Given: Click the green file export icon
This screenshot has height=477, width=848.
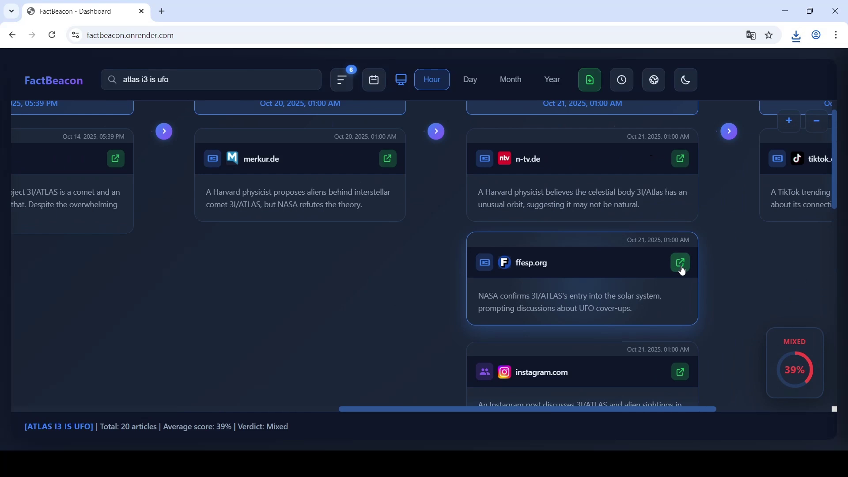Looking at the screenshot, I should [x=590, y=80].
